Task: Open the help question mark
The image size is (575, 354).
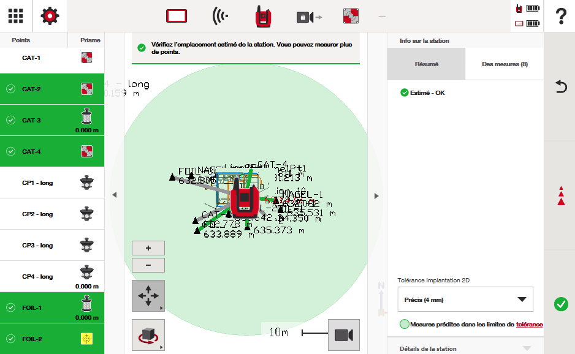Action: pos(560,17)
